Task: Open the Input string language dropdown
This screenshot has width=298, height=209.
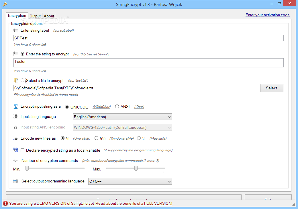Action: (122, 117)
